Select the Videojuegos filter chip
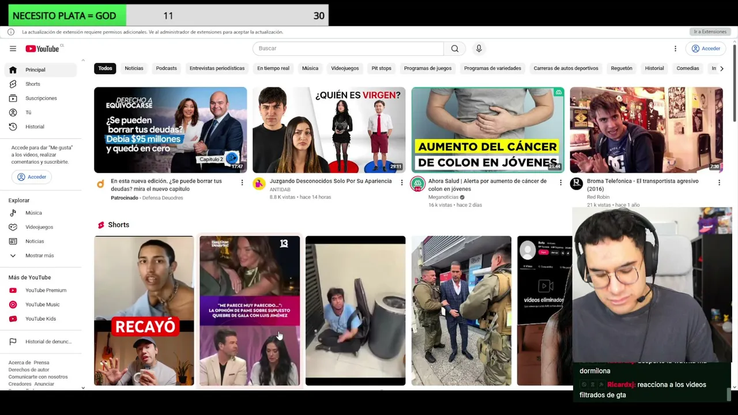Viewport: 738px width, 415px height. pos(345,69)
